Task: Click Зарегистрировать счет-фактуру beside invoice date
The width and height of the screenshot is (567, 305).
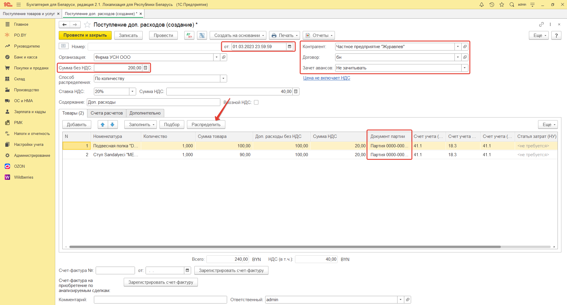Action: coord(231,270)
